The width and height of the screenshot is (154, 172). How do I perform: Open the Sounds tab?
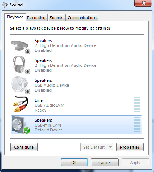[x=56, y=18]
